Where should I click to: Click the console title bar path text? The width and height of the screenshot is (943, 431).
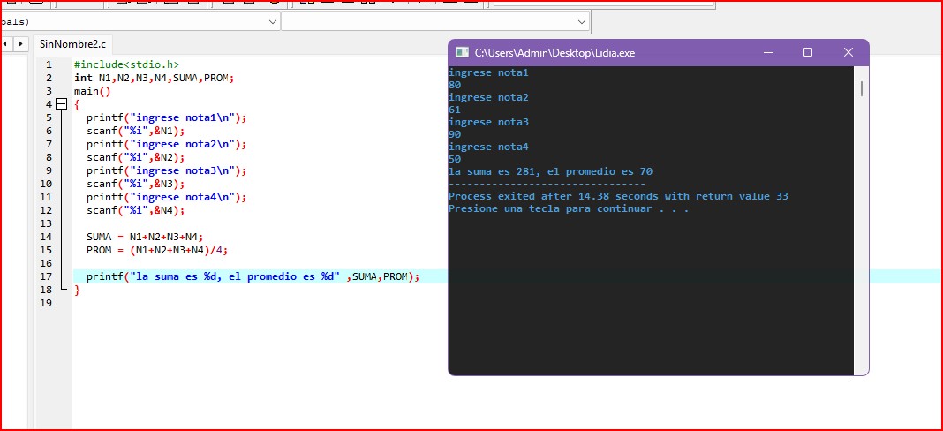pos(554,53)
